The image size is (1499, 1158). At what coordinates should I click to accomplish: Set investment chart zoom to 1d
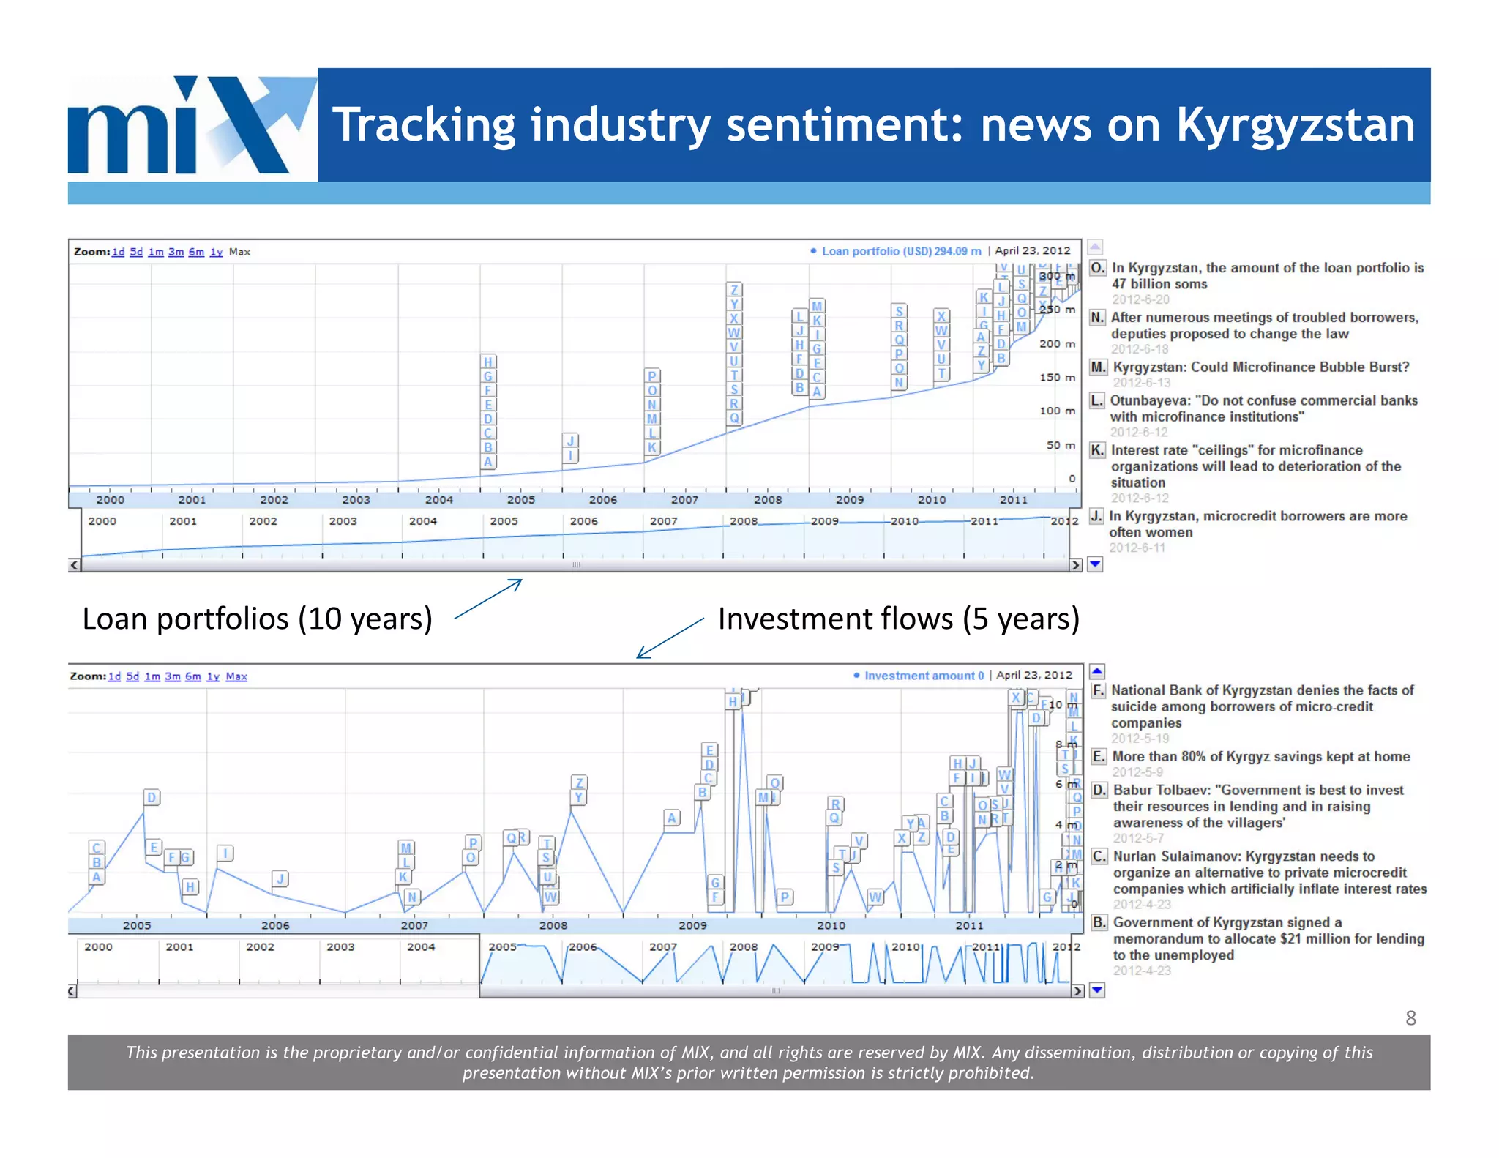click(114, 676)
